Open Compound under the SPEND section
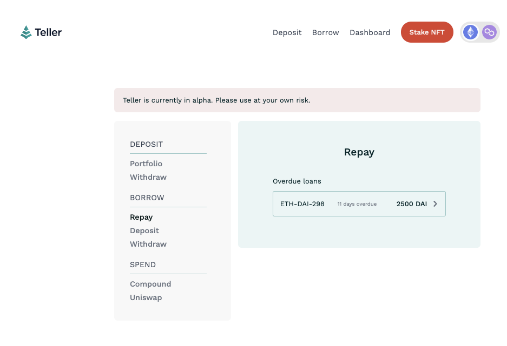 [150, 284]
